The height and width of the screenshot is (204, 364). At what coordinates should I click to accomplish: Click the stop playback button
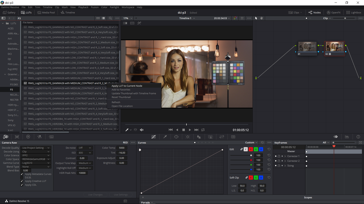click(183, 130)
